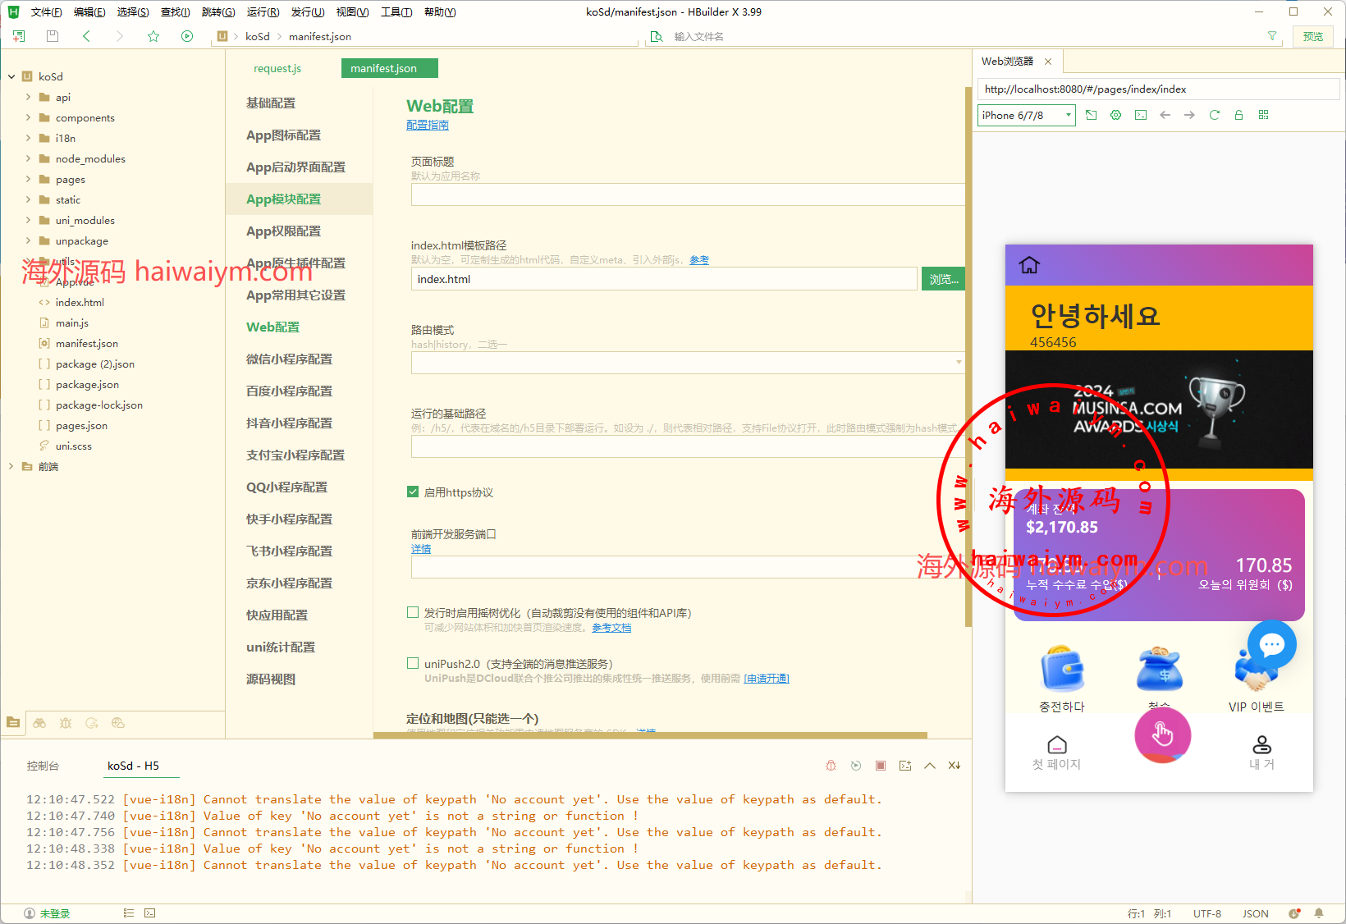Open the chat bubble in the app preview
Viewport: 1346px width, 924px height.
point(1271,645)
